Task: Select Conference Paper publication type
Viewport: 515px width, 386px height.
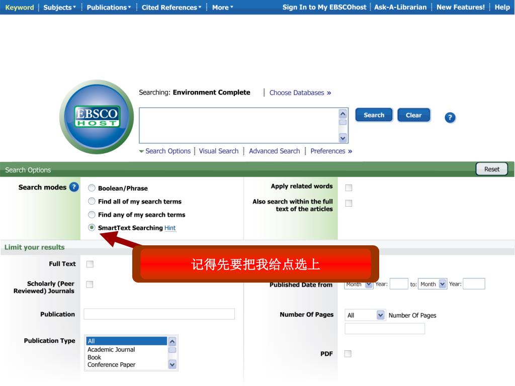Action: [126, 365]
